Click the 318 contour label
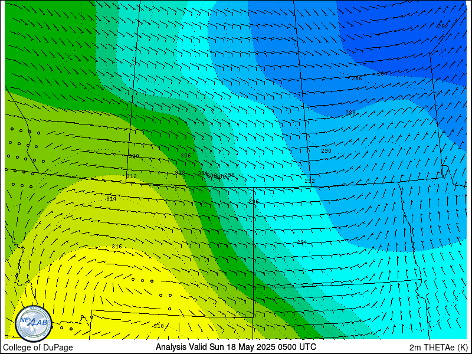The image size is (472, 354). click(x=159, y=326)
